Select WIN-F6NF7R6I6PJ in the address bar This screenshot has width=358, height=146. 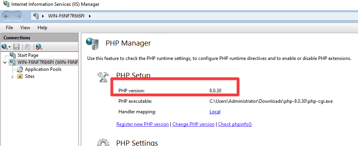click(x=66, y=16)
